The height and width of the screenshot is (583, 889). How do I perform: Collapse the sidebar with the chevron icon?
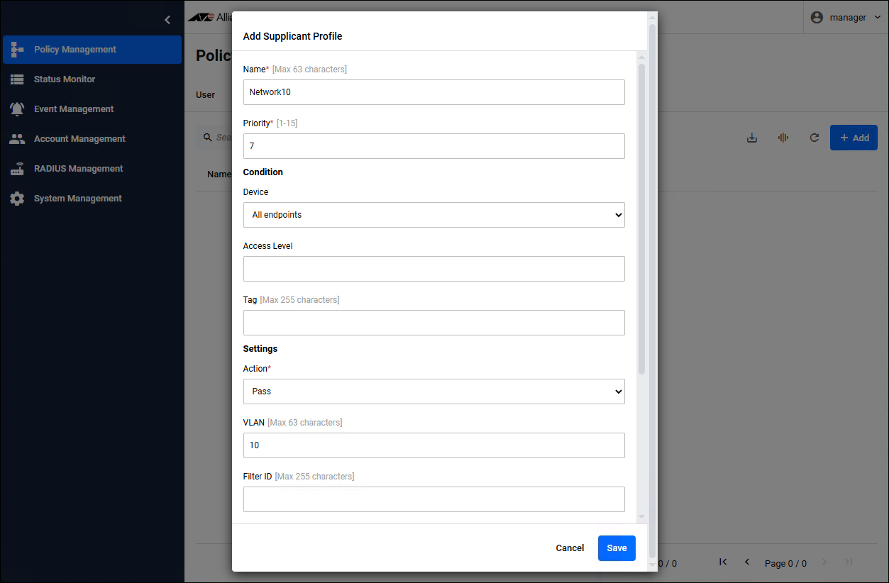pos(167,20)
